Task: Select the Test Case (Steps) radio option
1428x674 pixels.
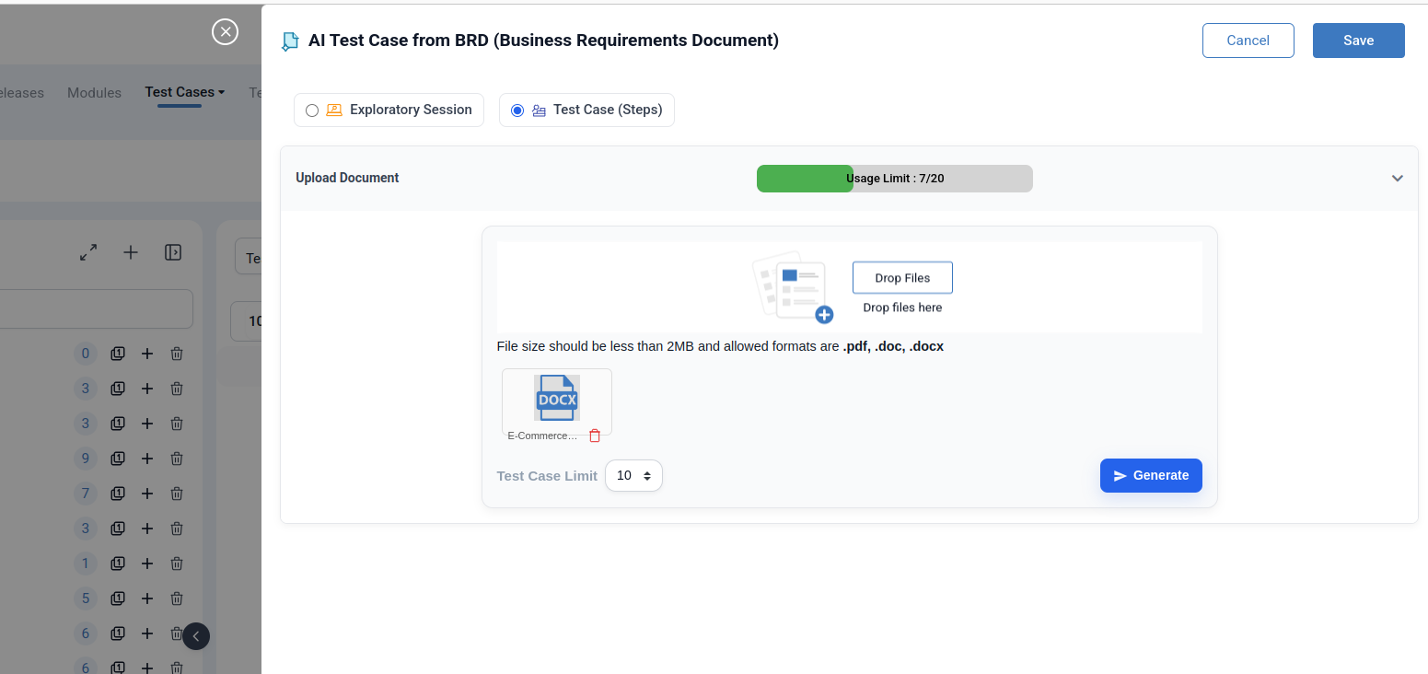Action: [x=517, y=110]
